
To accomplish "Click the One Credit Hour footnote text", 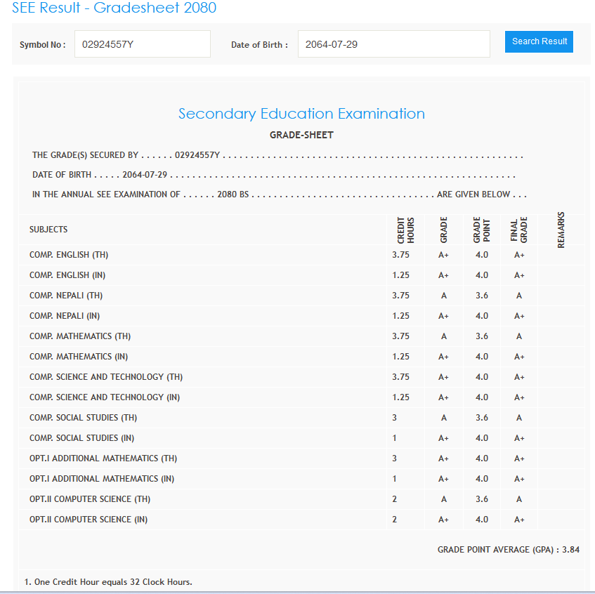I will coord(108,582).
